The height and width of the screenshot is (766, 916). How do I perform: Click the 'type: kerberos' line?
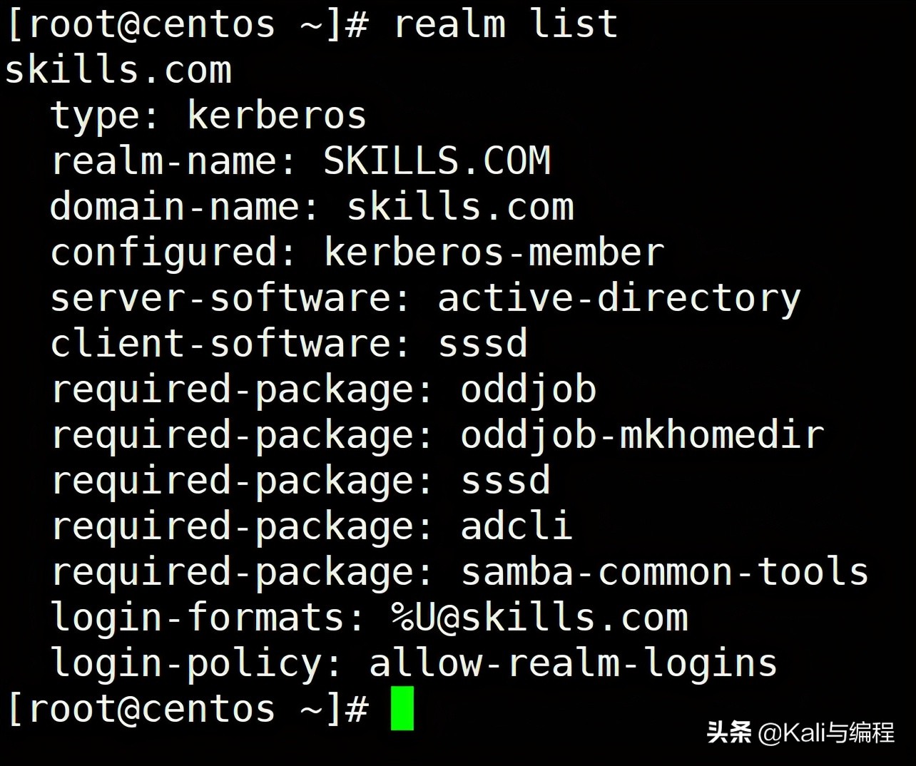(208, 116)
